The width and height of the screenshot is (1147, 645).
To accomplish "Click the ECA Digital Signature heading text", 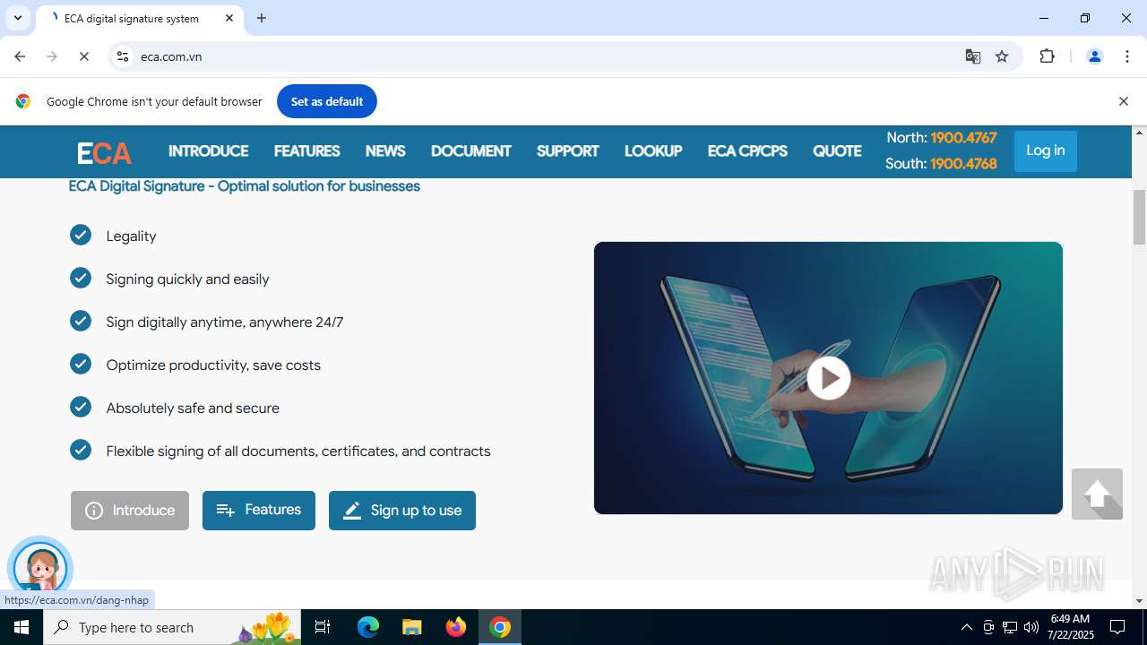I will (x=245, y=186).
